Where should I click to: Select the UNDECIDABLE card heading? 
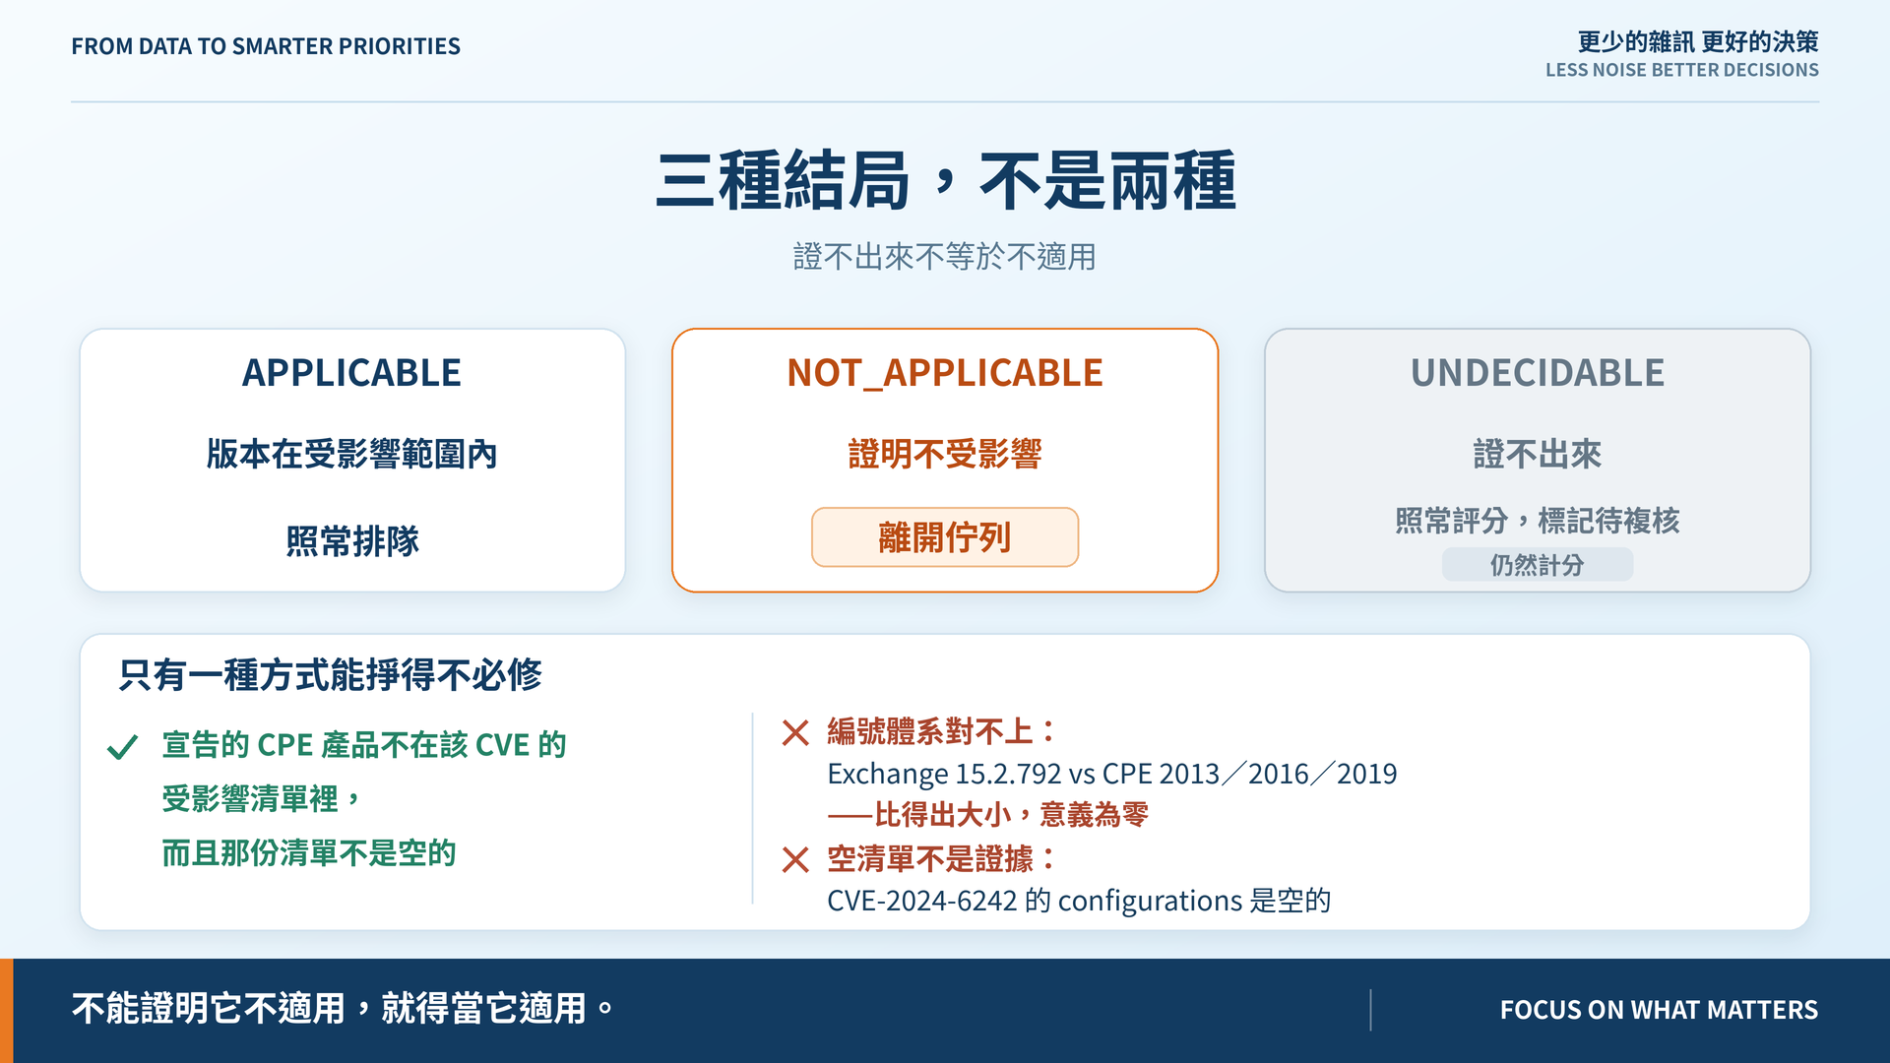coord(1538,373)
